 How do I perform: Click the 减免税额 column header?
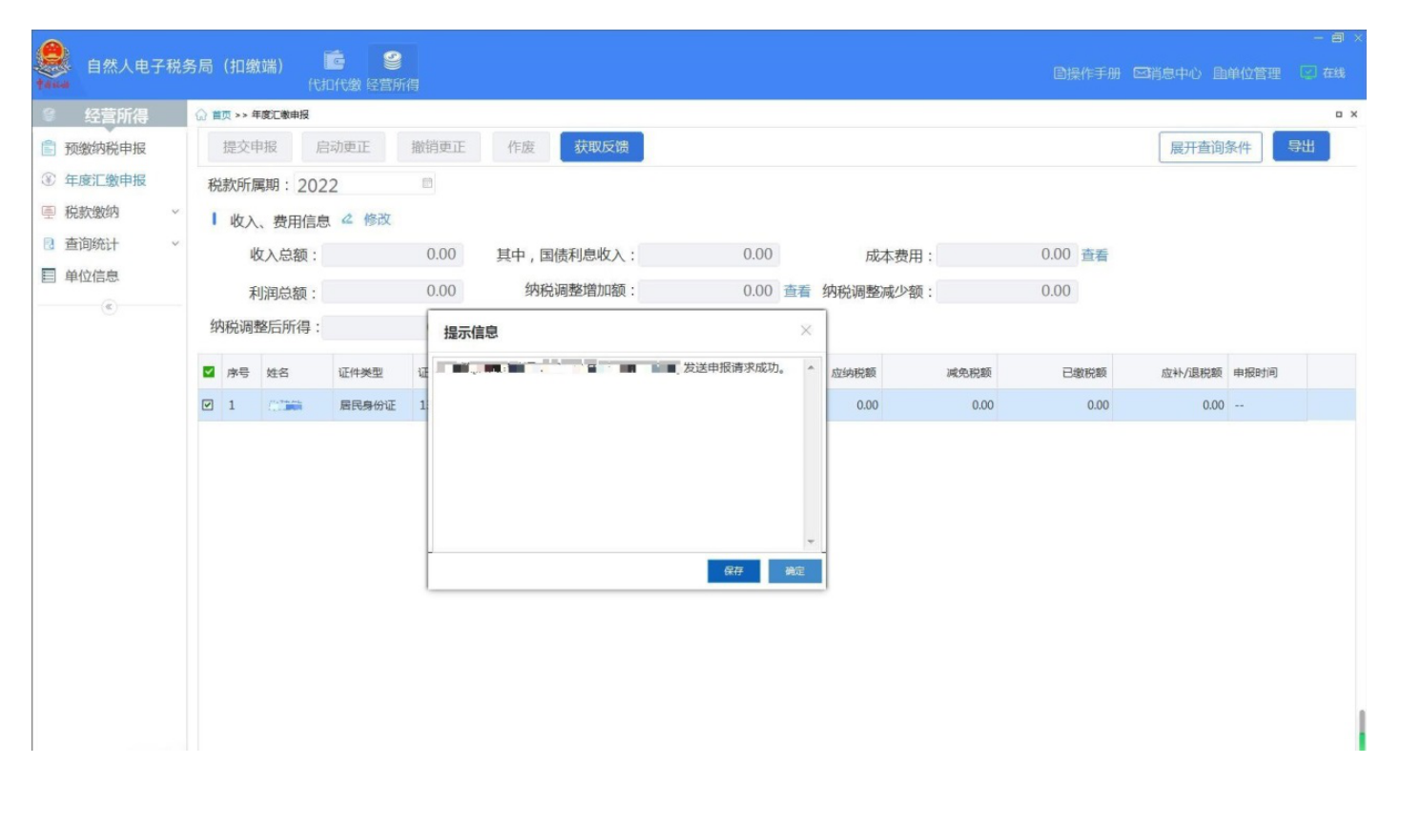pos(969,373)
